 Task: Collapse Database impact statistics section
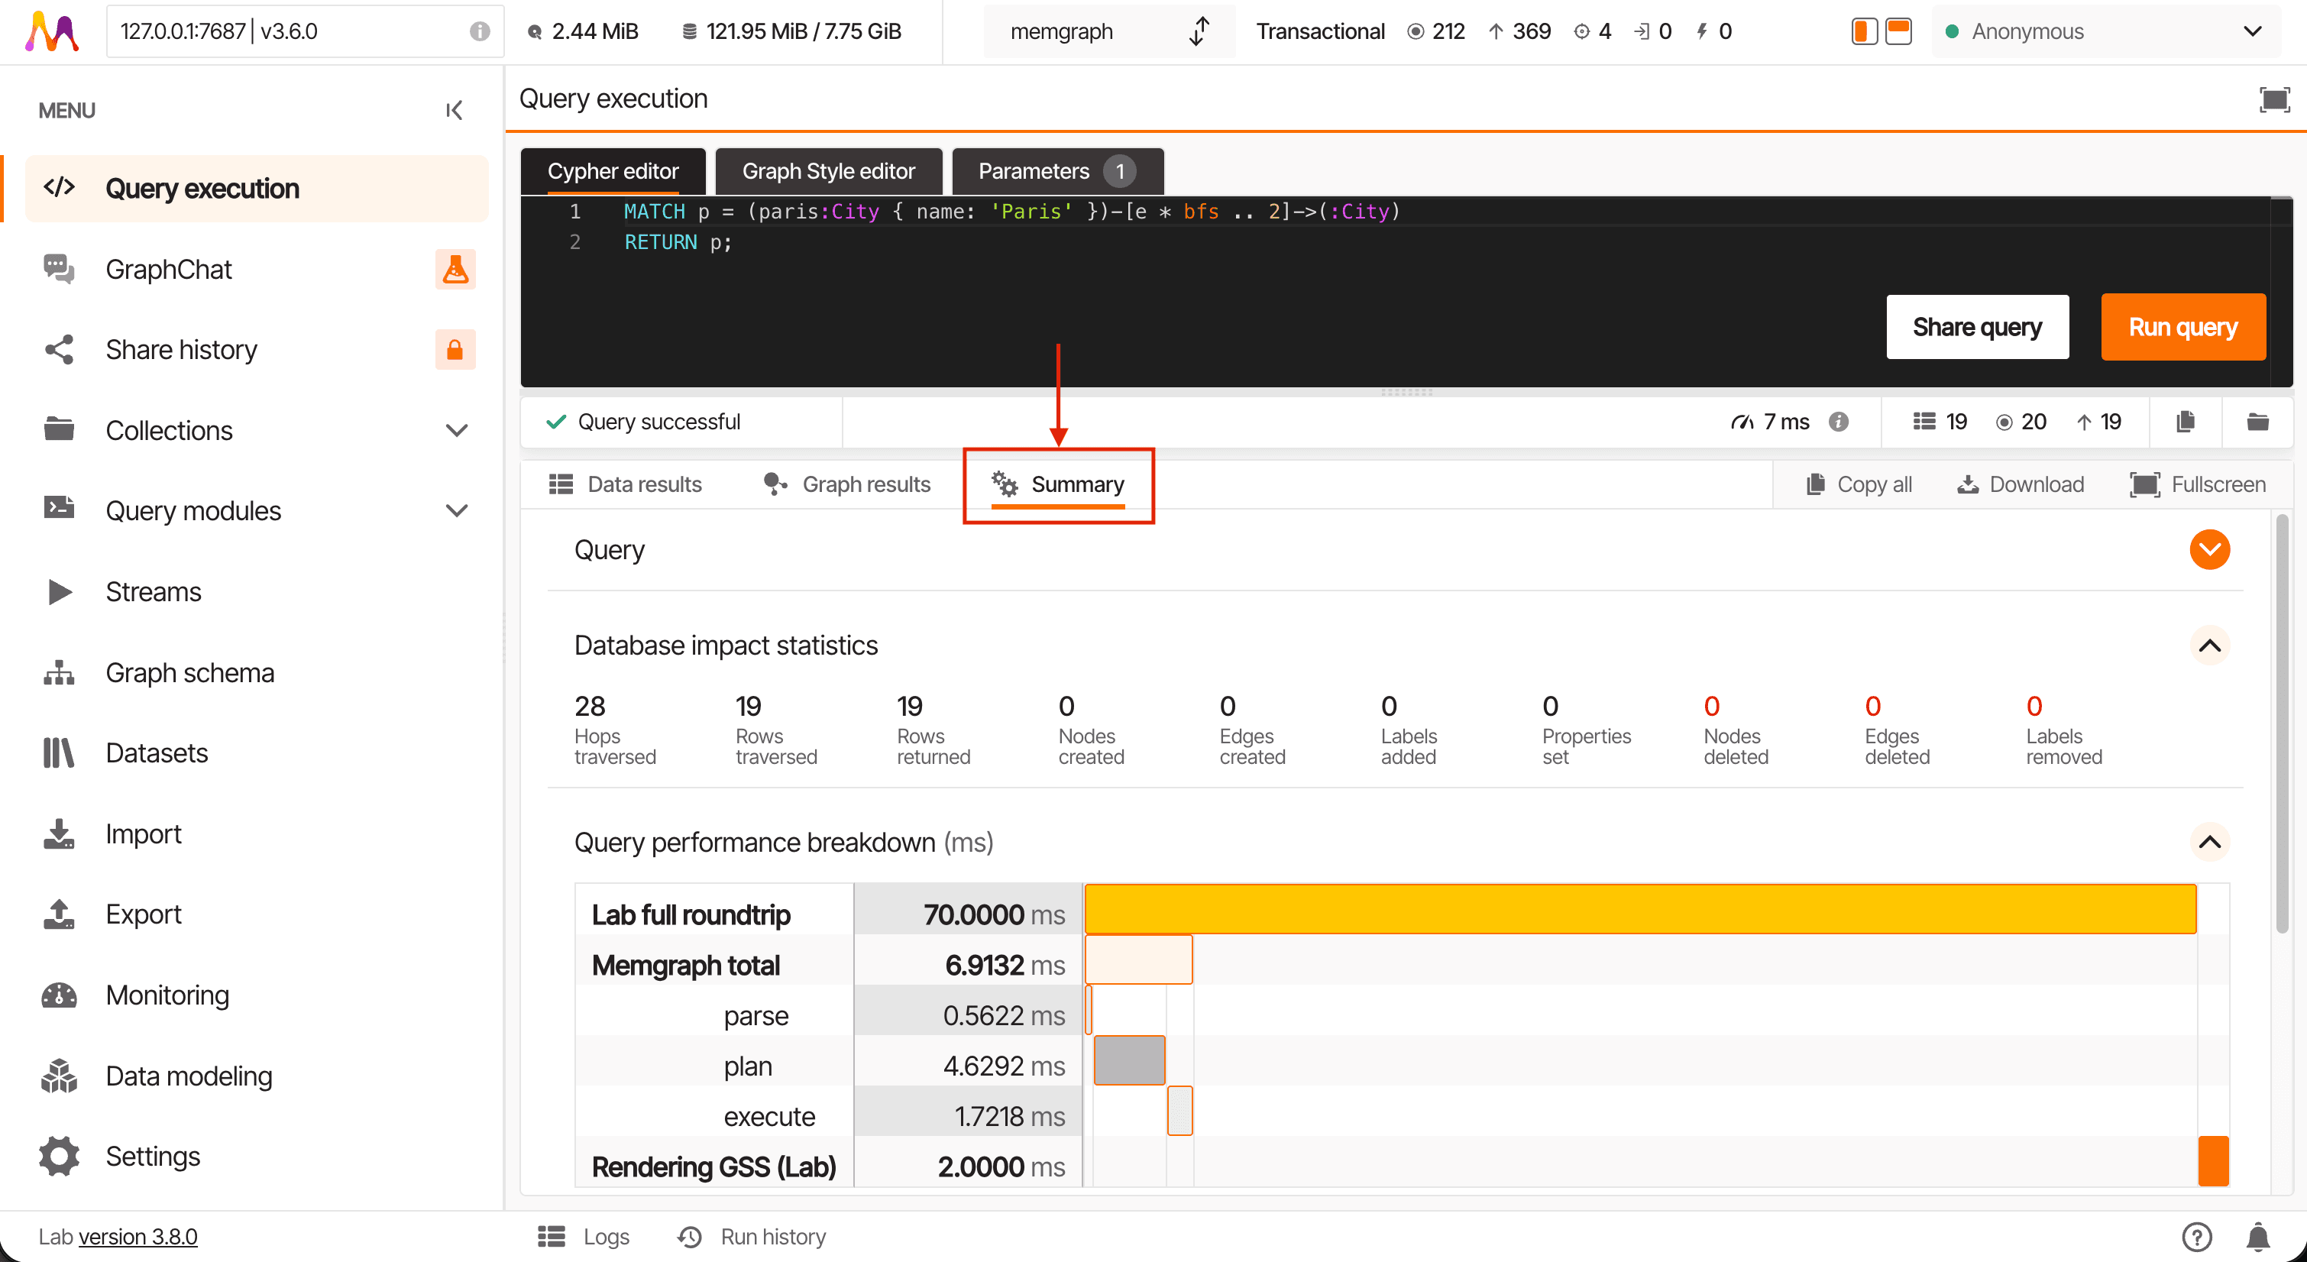[x=2209, y=646]
